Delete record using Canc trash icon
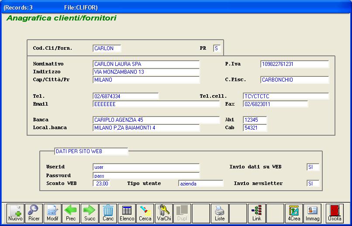Image resolution: width=352 pixels, height=226 pixels. coord(108,213)
